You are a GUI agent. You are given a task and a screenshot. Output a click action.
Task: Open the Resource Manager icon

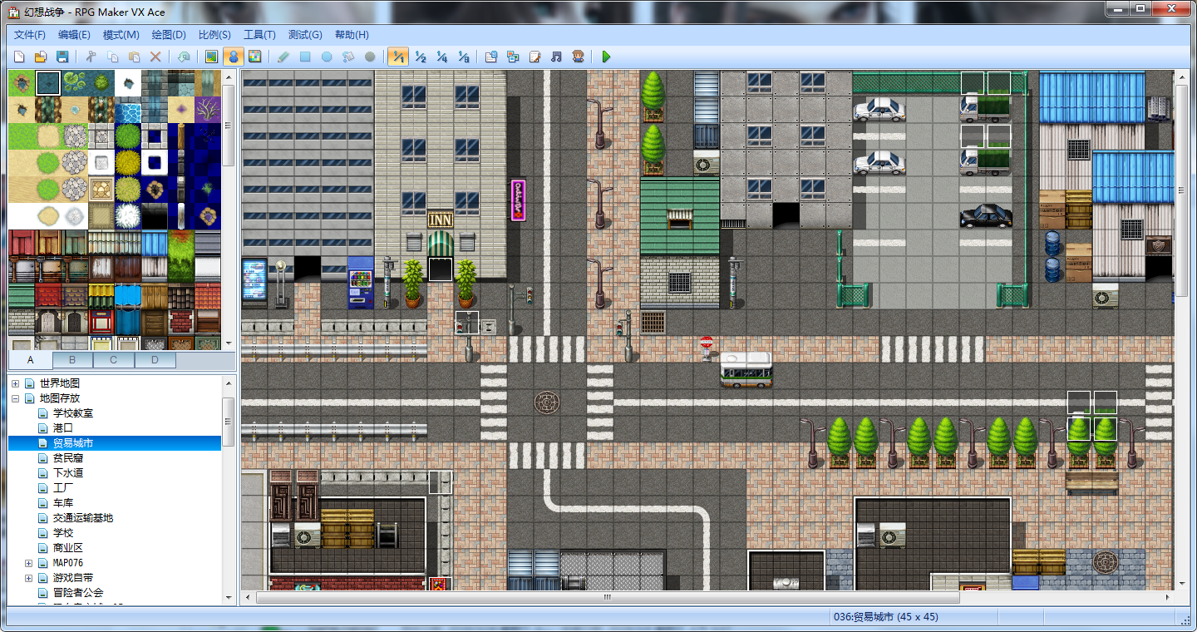[x=513, y=57]
